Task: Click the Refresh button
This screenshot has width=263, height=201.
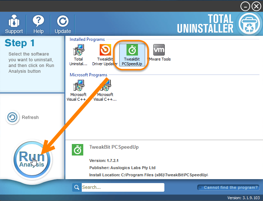Action: (x=22, y=117)
